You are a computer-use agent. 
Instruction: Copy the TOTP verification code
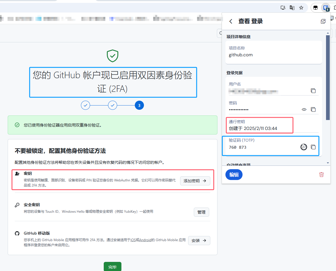313,147
